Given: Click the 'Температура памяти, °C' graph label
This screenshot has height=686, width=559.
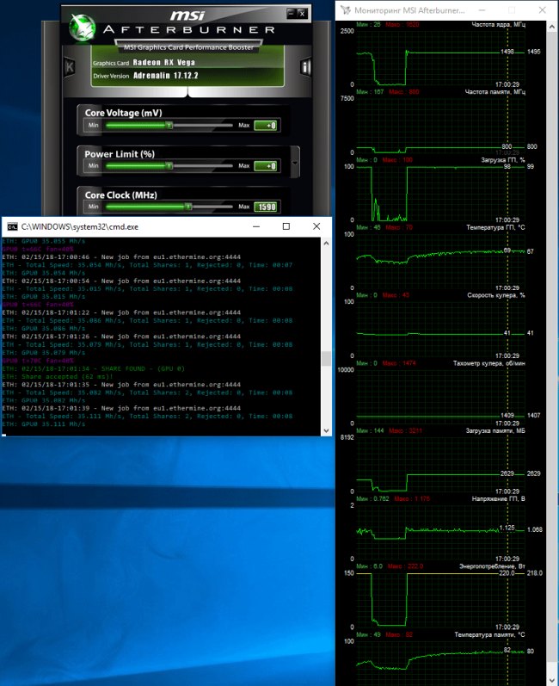Looking at the screenshot, I should pos(489,635).
